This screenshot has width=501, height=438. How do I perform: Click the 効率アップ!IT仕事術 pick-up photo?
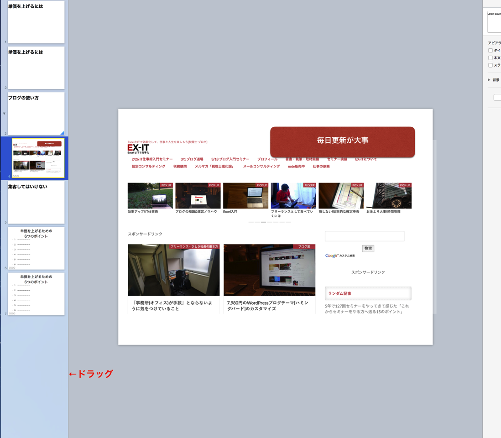coord(150,196)
